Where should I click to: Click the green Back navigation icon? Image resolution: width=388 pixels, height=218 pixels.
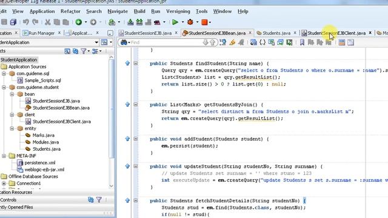79,22
